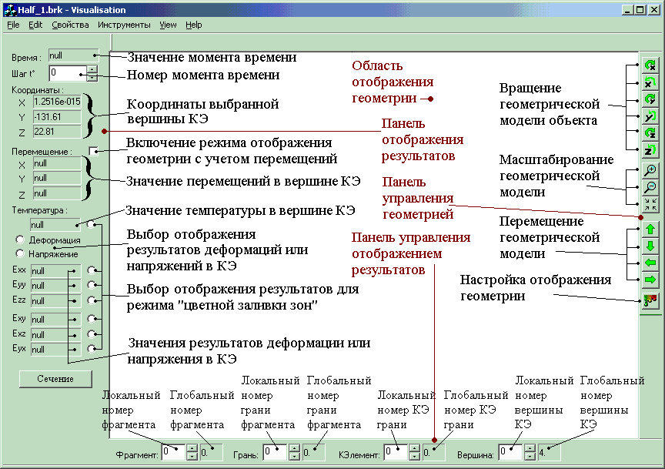
Task: Open the Help menu
Action: [x=194, y=25]
